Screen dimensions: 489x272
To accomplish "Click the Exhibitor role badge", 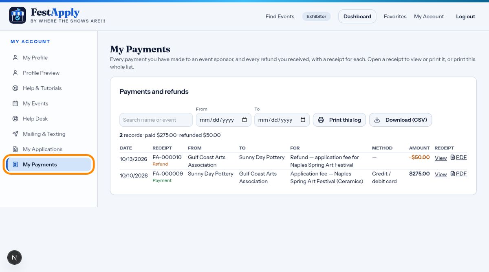I will [x=316, y=17].
